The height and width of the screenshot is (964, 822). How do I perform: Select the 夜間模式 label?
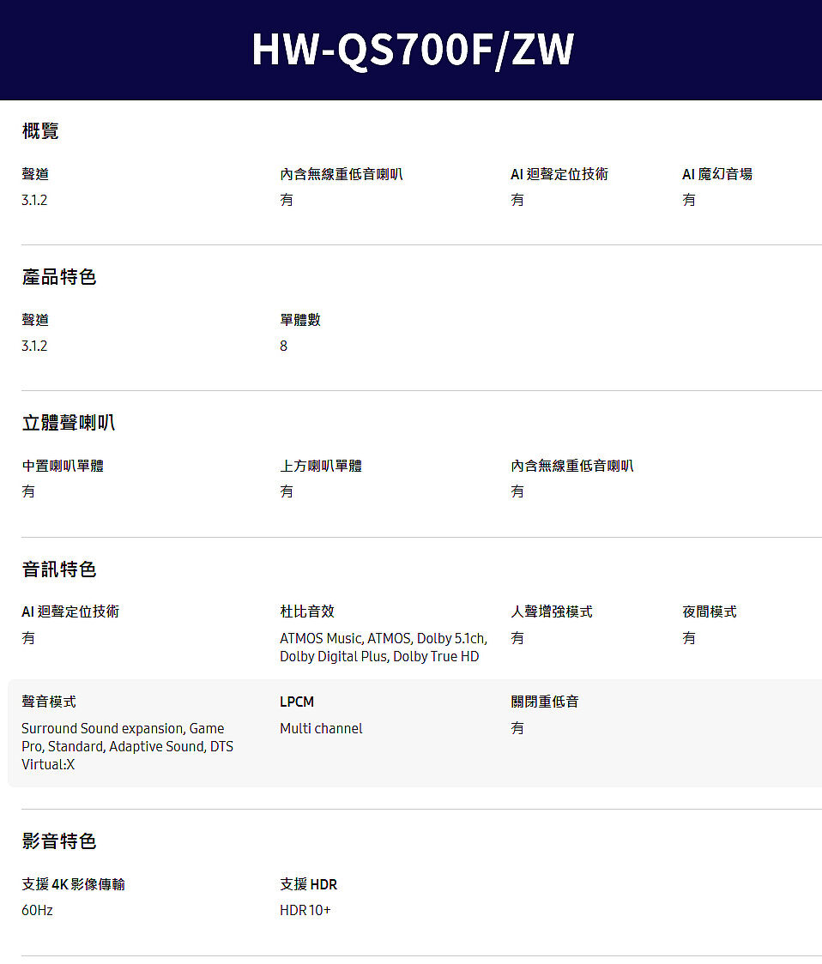[x=710, y=612]
